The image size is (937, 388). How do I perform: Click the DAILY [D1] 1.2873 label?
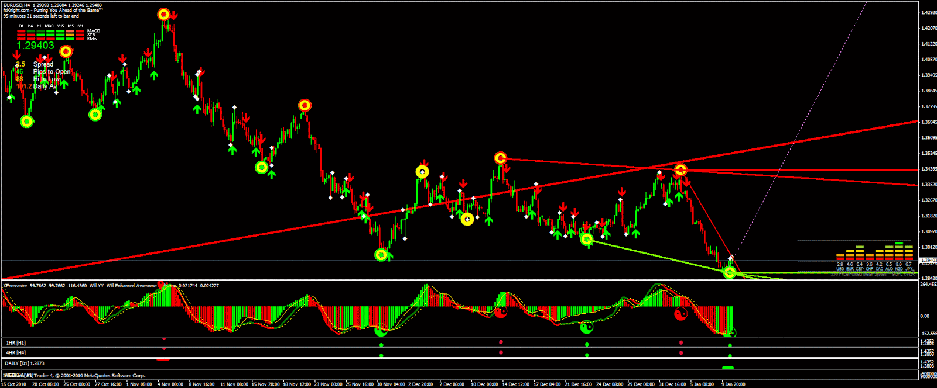(25, 363)
